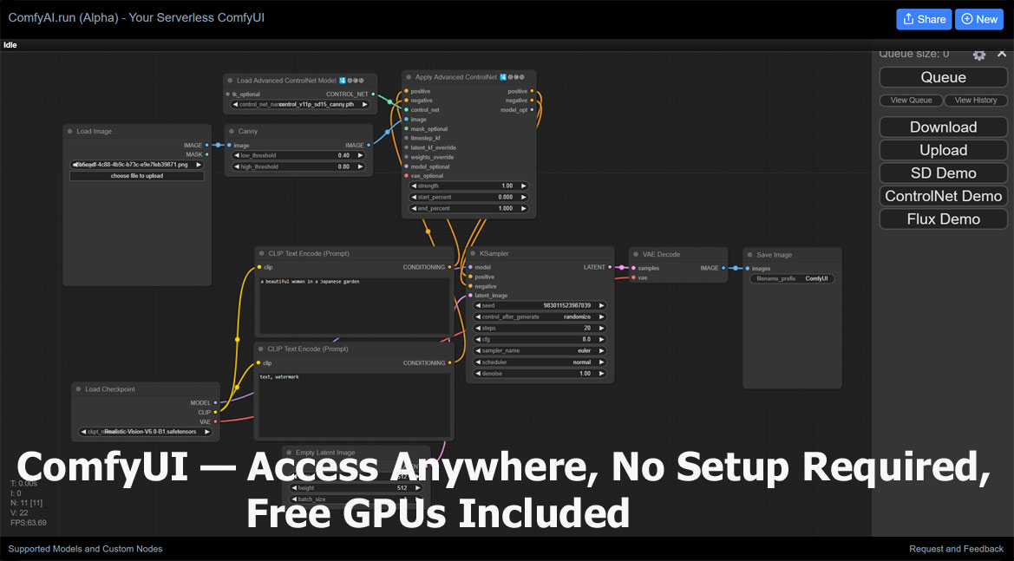Open the View History tab
1014x561 pixels.
pos(976,101)
